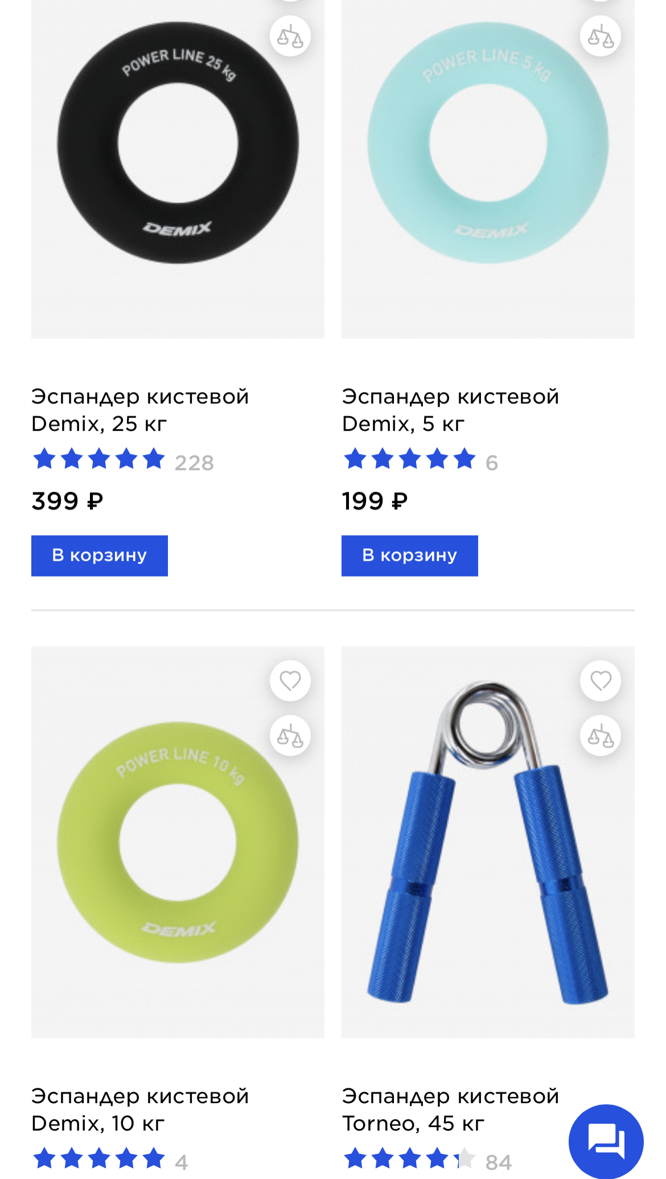Open title Эспандер кистевой Torneo, 45 кг
The width and height of the screenshot is (666, 1179).
click(x=450, y=1110)
